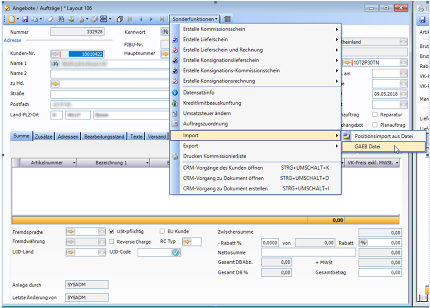
Task: Open the Artikelnummer column filter dropdown
Action: coord(74,163)
